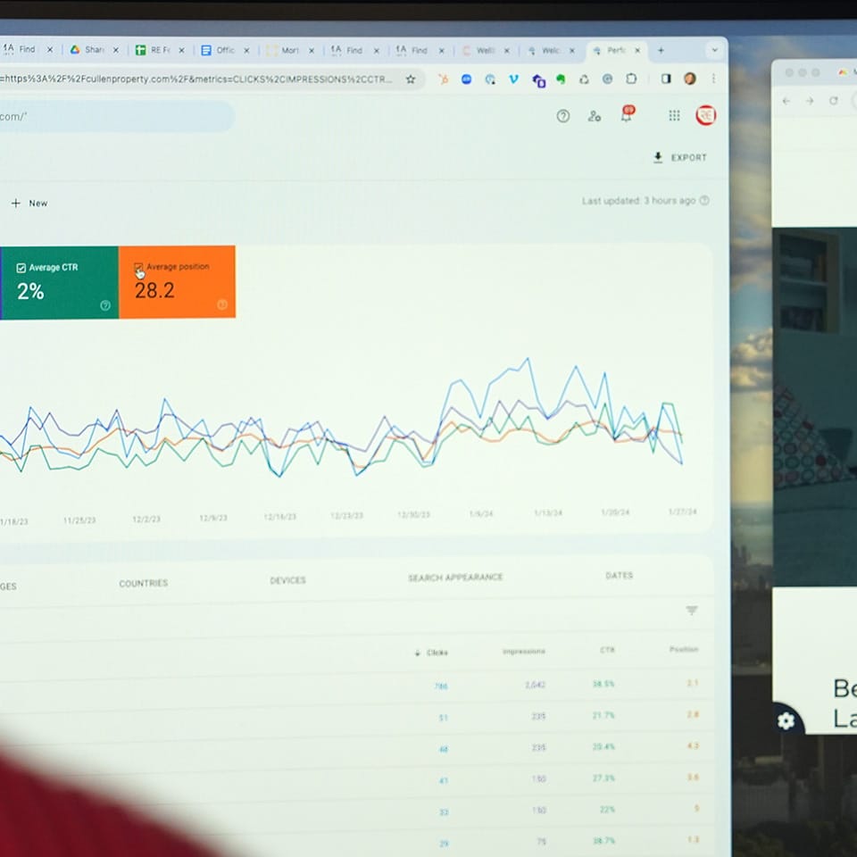Close the Mort browser tab
Viewport: 857px width, 857px height.
(312, 50)
